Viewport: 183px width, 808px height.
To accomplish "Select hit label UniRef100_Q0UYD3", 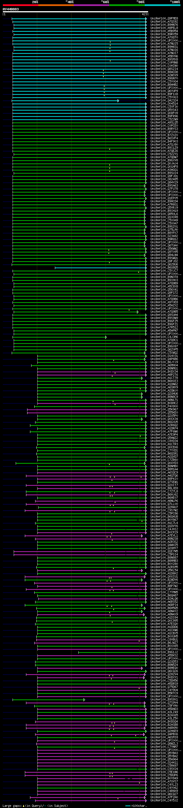I will [164, 463].
